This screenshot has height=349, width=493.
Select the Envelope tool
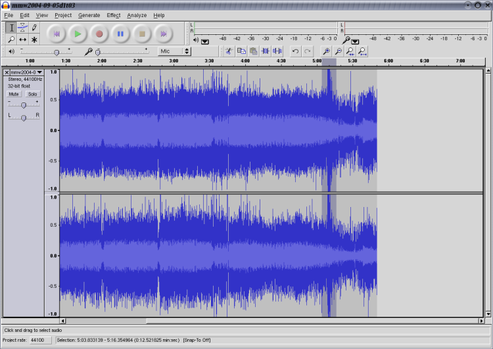[22, 28]
